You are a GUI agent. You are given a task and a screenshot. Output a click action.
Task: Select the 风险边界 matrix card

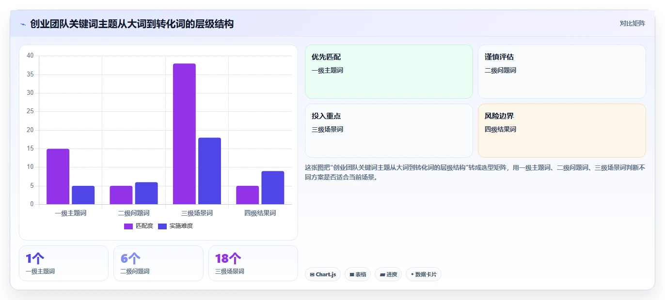[562, 131]
